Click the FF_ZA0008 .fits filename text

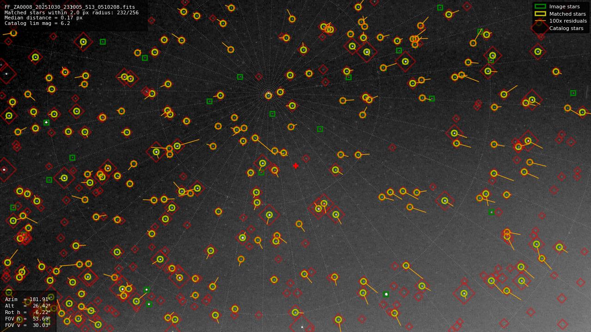[x=70, y=7]
